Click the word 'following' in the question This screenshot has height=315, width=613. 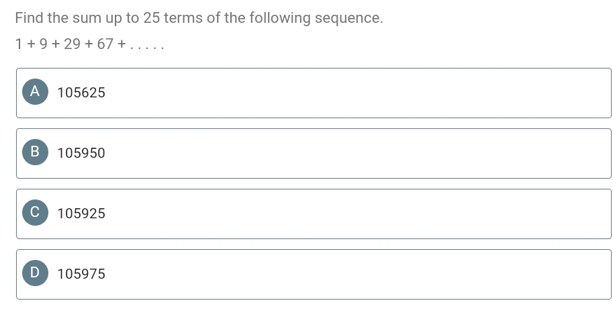pyautogui.click(x=280, y=18)
